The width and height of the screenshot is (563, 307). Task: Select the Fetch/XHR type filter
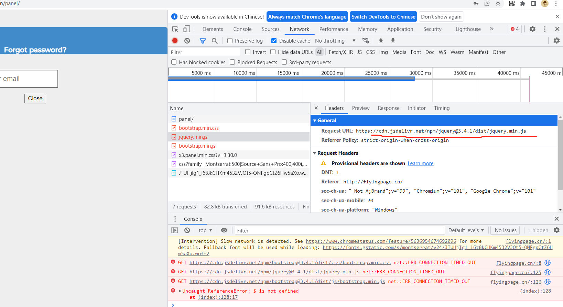click(x=340, y=52)
